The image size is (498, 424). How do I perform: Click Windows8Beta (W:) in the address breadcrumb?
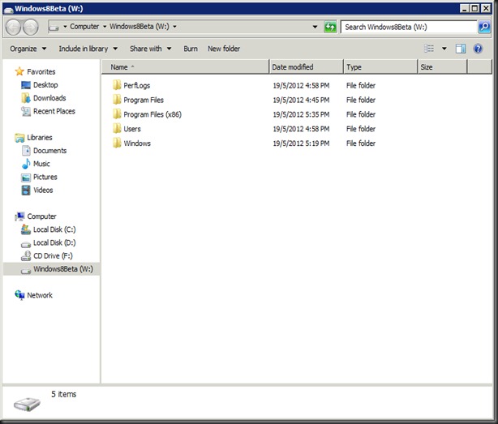[x=140, y=27]
